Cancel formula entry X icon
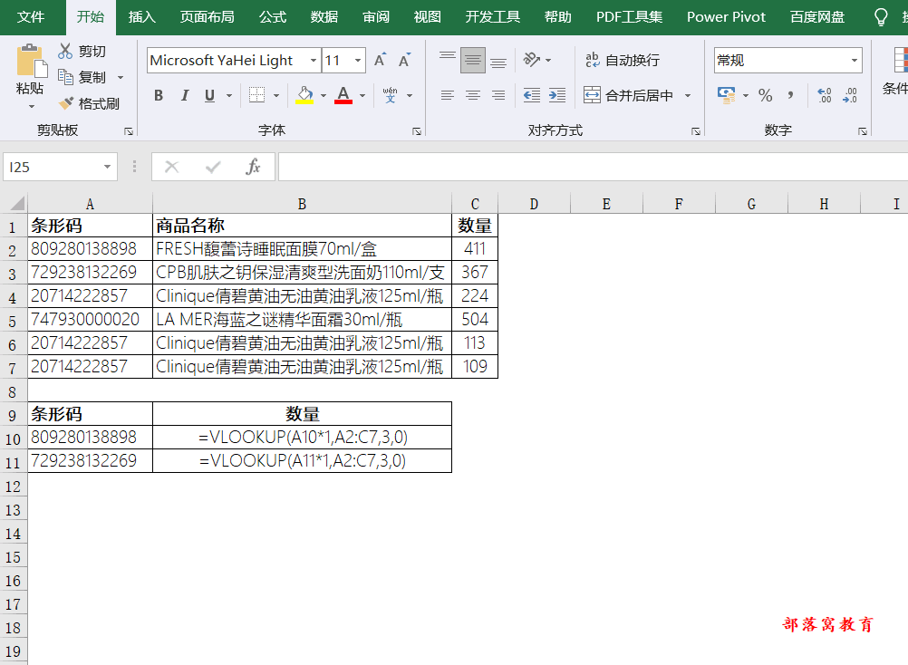Viewport: 908px width, 665px height. [x=172, y=168]
